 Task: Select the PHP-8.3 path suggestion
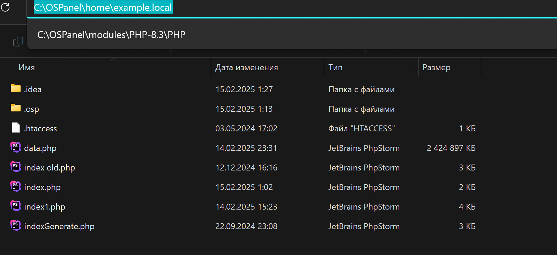tap(111, 35)
